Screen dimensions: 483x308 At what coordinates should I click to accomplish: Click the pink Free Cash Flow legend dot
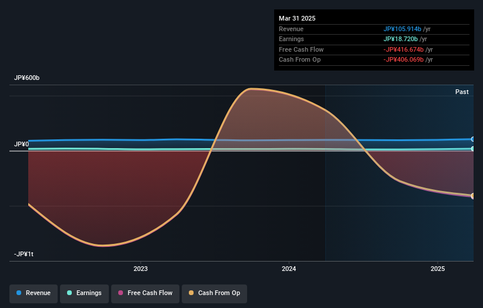click(121, 293)
